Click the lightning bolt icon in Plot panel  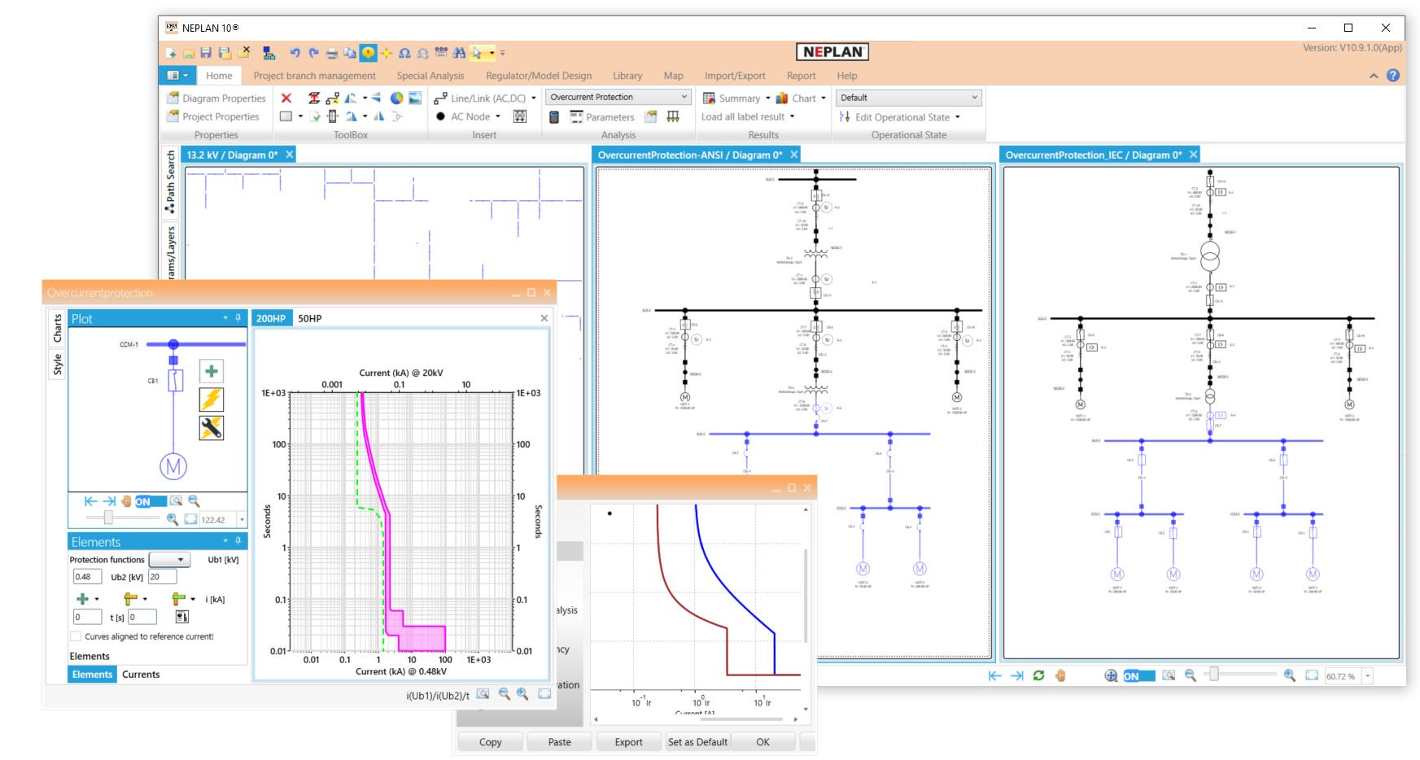212,400
